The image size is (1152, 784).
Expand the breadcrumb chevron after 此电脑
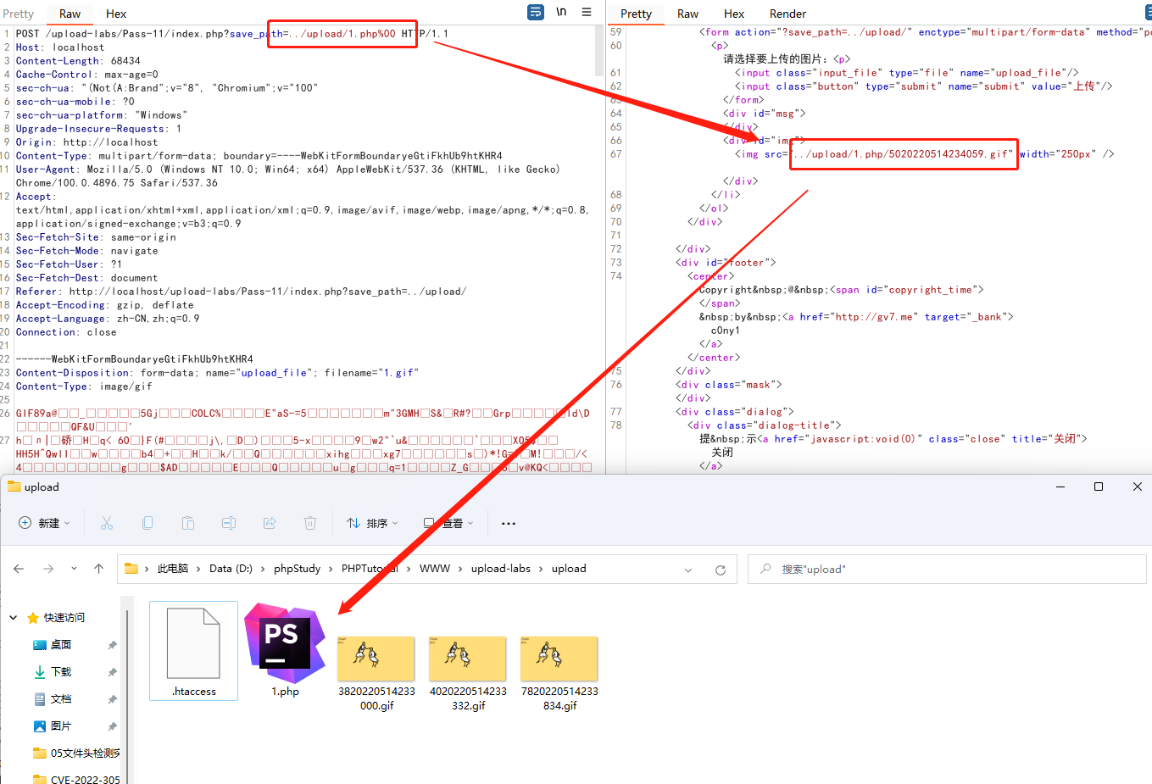(199, 569)
